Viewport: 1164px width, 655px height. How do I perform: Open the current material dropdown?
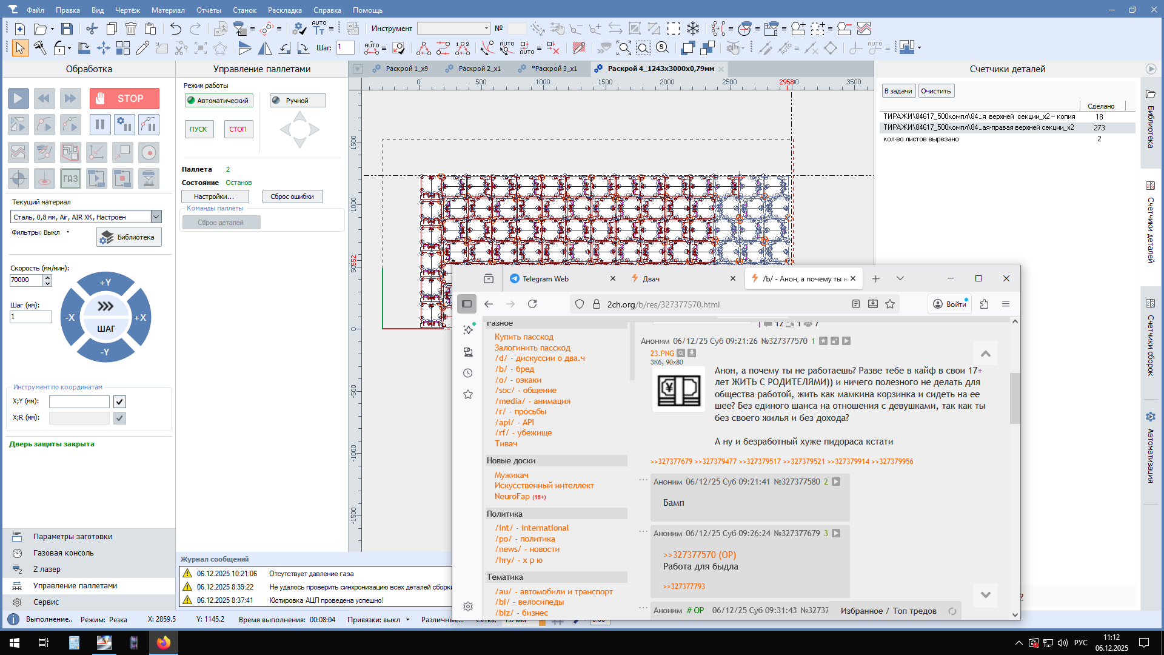coord(156,217)
